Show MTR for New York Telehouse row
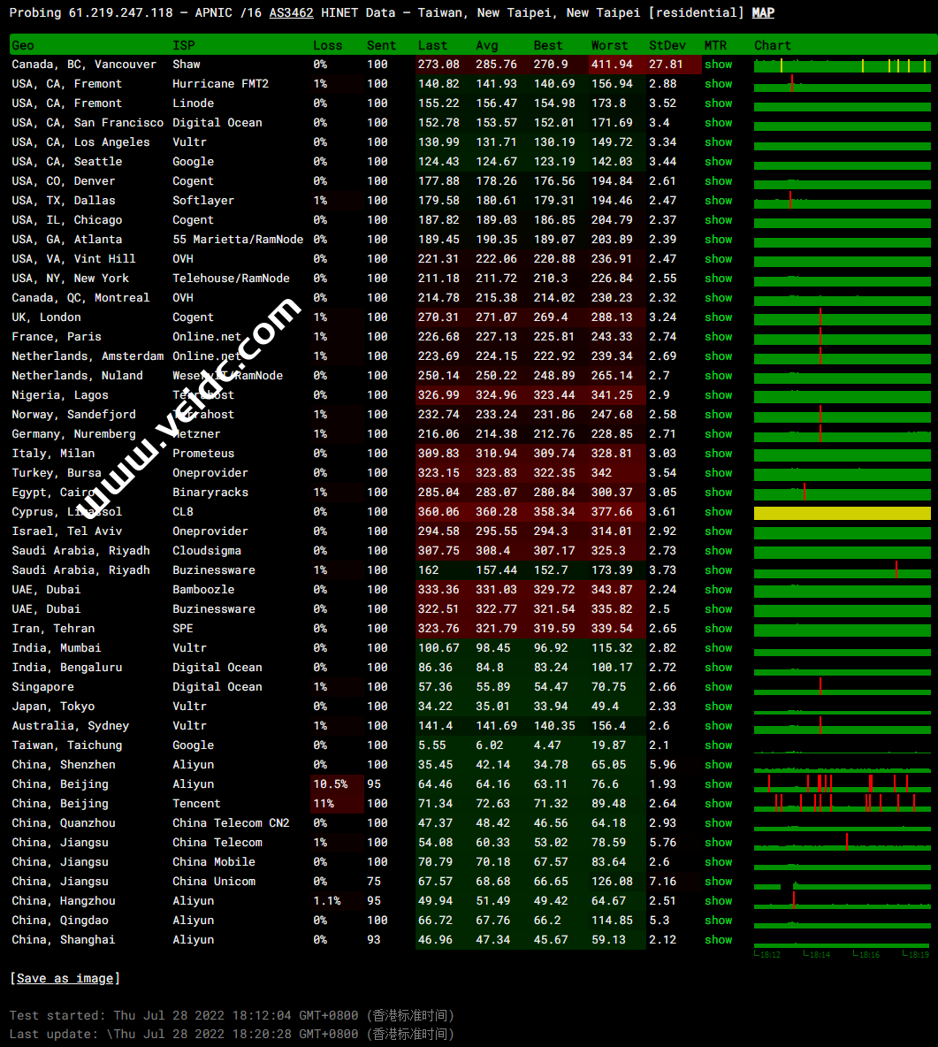Image resolution: width=938 pixels, height=1047 pixels. click(x=719, y=278)
